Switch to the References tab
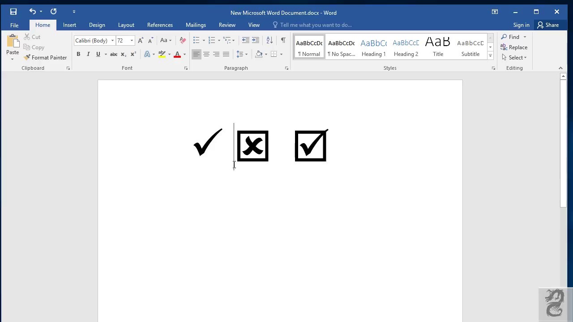 160,25
